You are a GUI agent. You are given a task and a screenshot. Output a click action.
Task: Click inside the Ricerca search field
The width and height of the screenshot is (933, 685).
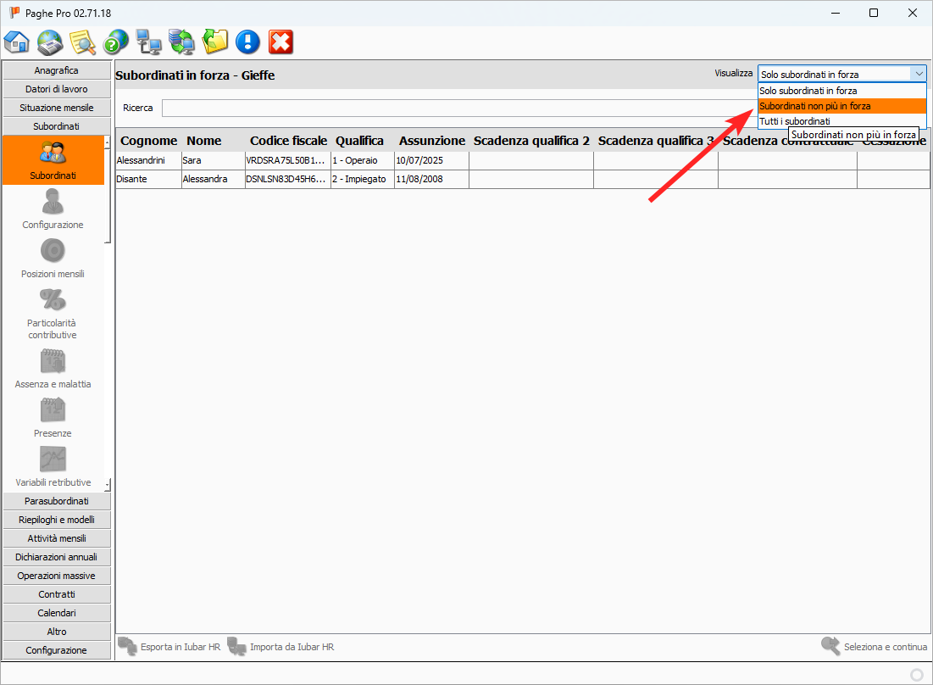pos(458,109)
